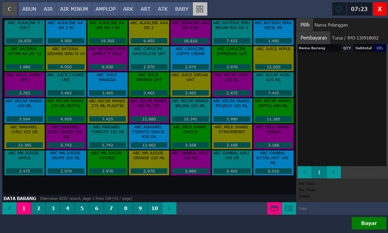The height and width of the screenshot is (233, 388).
Task: Show previous cart page arrow
Action: coord(305,172)
